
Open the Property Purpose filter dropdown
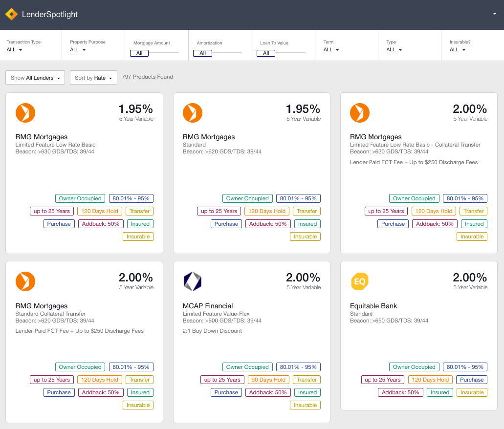coord(78,50)
